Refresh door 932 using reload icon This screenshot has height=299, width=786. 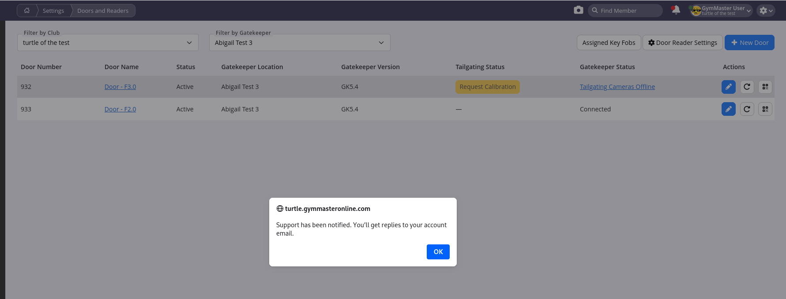(x=747, y=87)
